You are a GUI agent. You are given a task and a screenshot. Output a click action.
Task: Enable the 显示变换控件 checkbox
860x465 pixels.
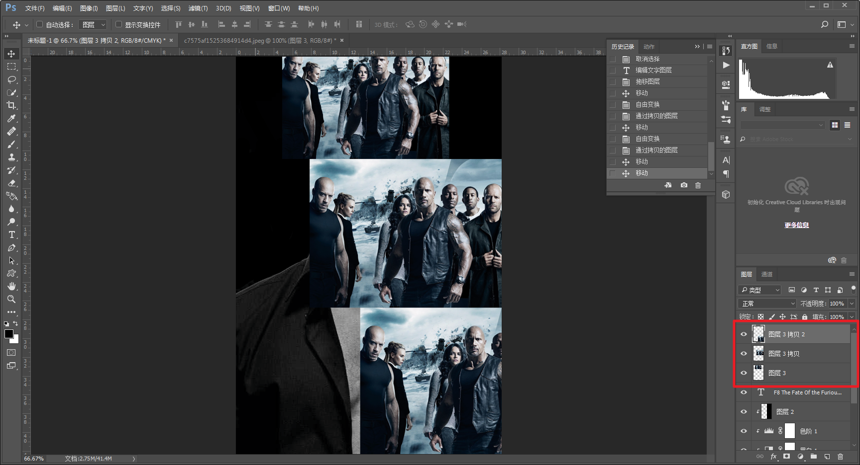click(118, 24)
